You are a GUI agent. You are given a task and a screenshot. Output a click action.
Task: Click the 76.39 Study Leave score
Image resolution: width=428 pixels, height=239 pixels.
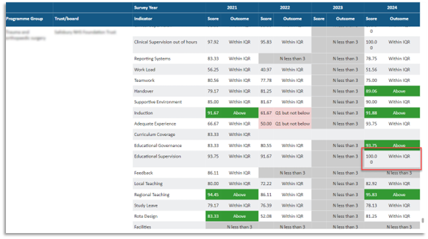pyautogui.click(x=266, y=205)
